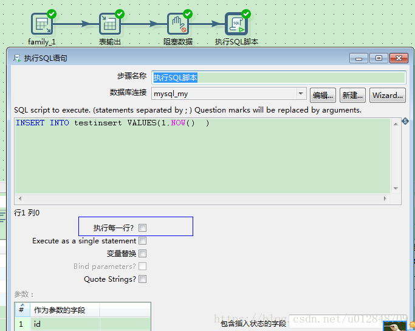
Task: Select the 表输出 table output step icon
Action: (x=110, y=24)
